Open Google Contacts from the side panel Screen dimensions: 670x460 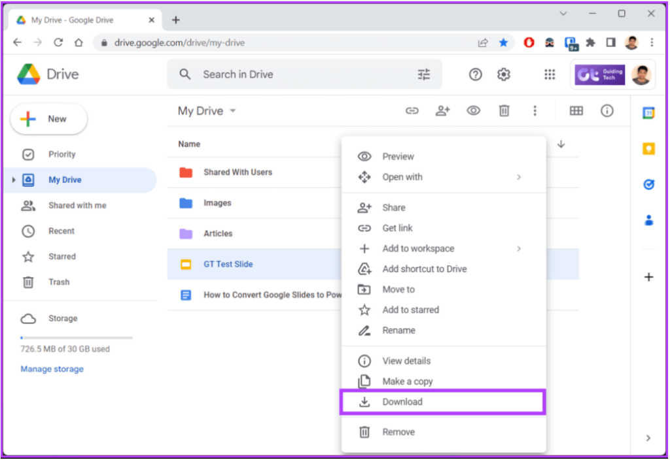coord(648,220)
